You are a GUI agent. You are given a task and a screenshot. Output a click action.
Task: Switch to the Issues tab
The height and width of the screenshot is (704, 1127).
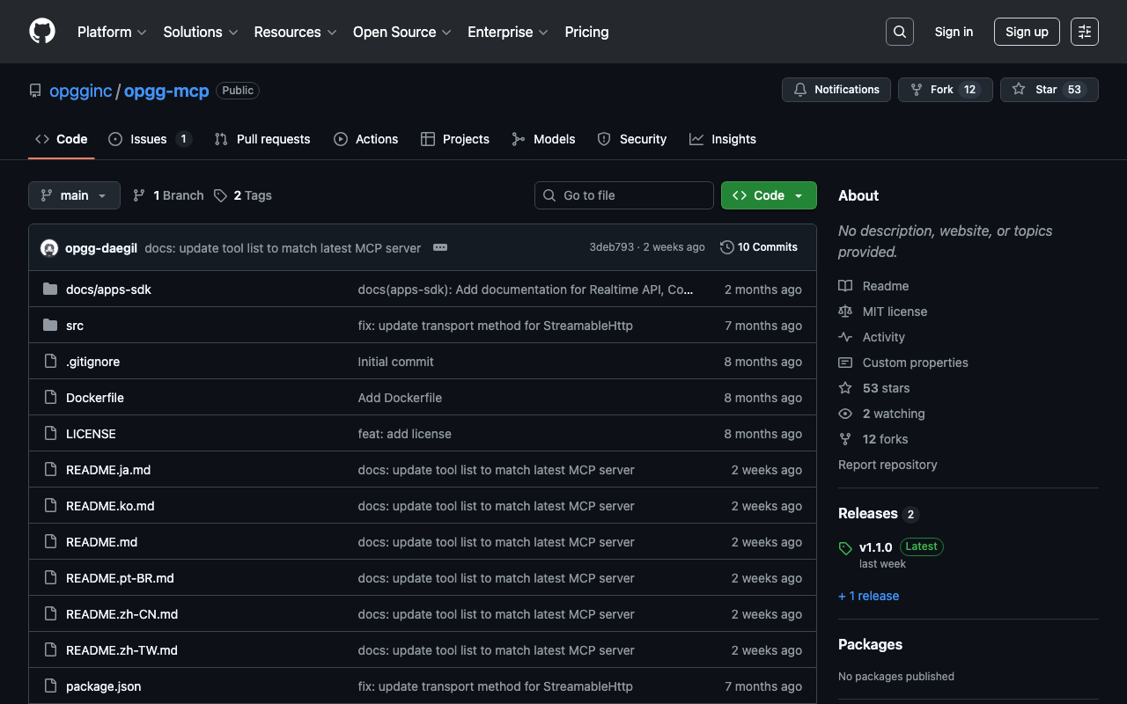pyautogui.click(x=149, y=139)
